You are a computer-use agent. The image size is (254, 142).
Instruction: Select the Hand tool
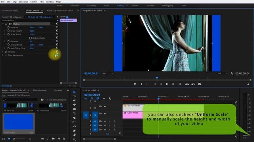(x=74, y=135)
